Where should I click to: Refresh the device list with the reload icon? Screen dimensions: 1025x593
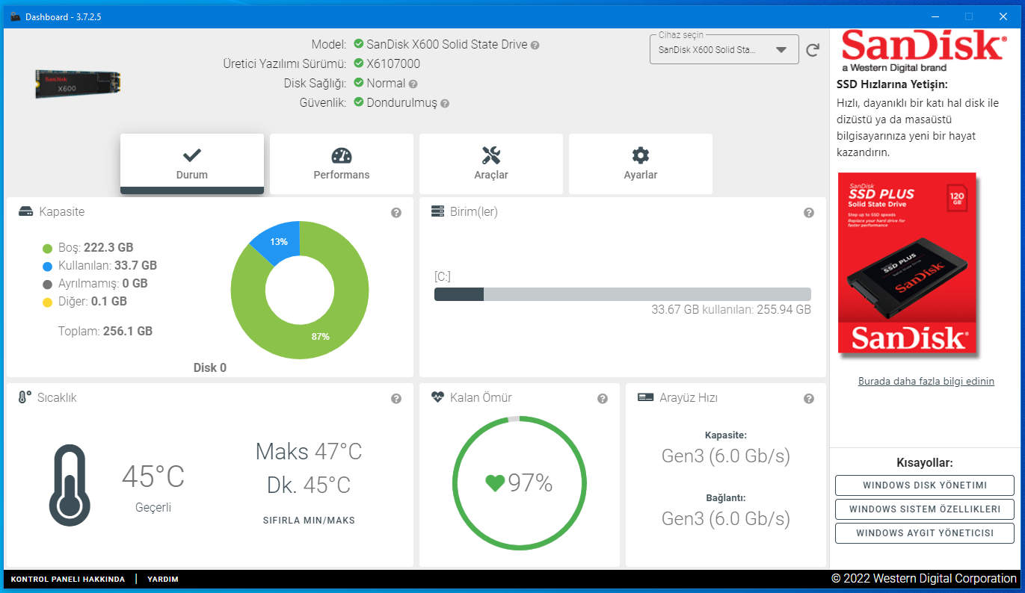point(813,51)
